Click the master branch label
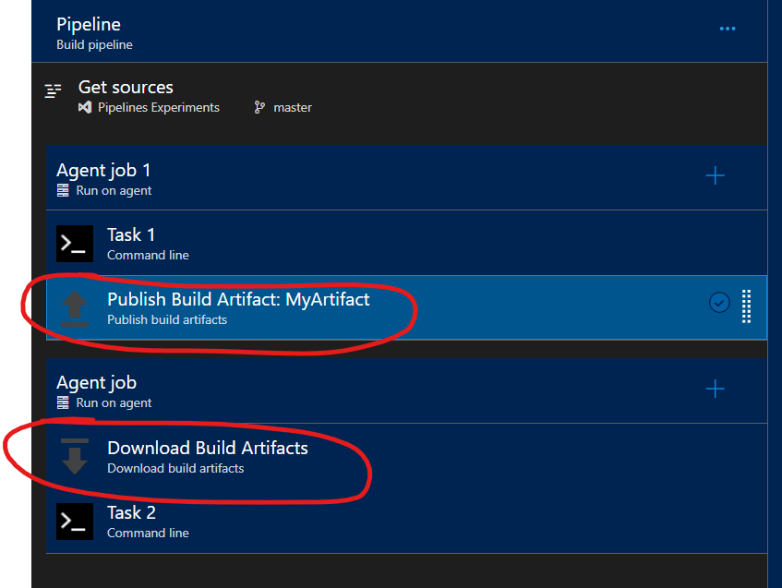 [x=293, y=108]
